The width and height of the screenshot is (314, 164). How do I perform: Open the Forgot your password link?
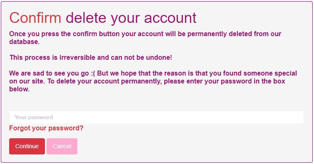[x=46, y=128]
